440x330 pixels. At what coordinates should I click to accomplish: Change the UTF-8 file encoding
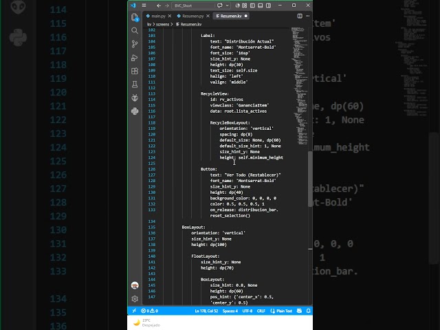coord(247,311)
